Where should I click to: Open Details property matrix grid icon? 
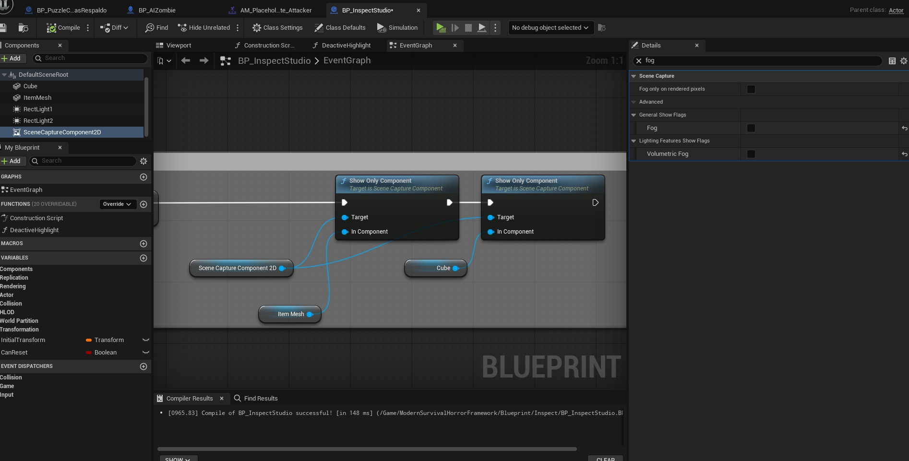(x=892, y=61)
